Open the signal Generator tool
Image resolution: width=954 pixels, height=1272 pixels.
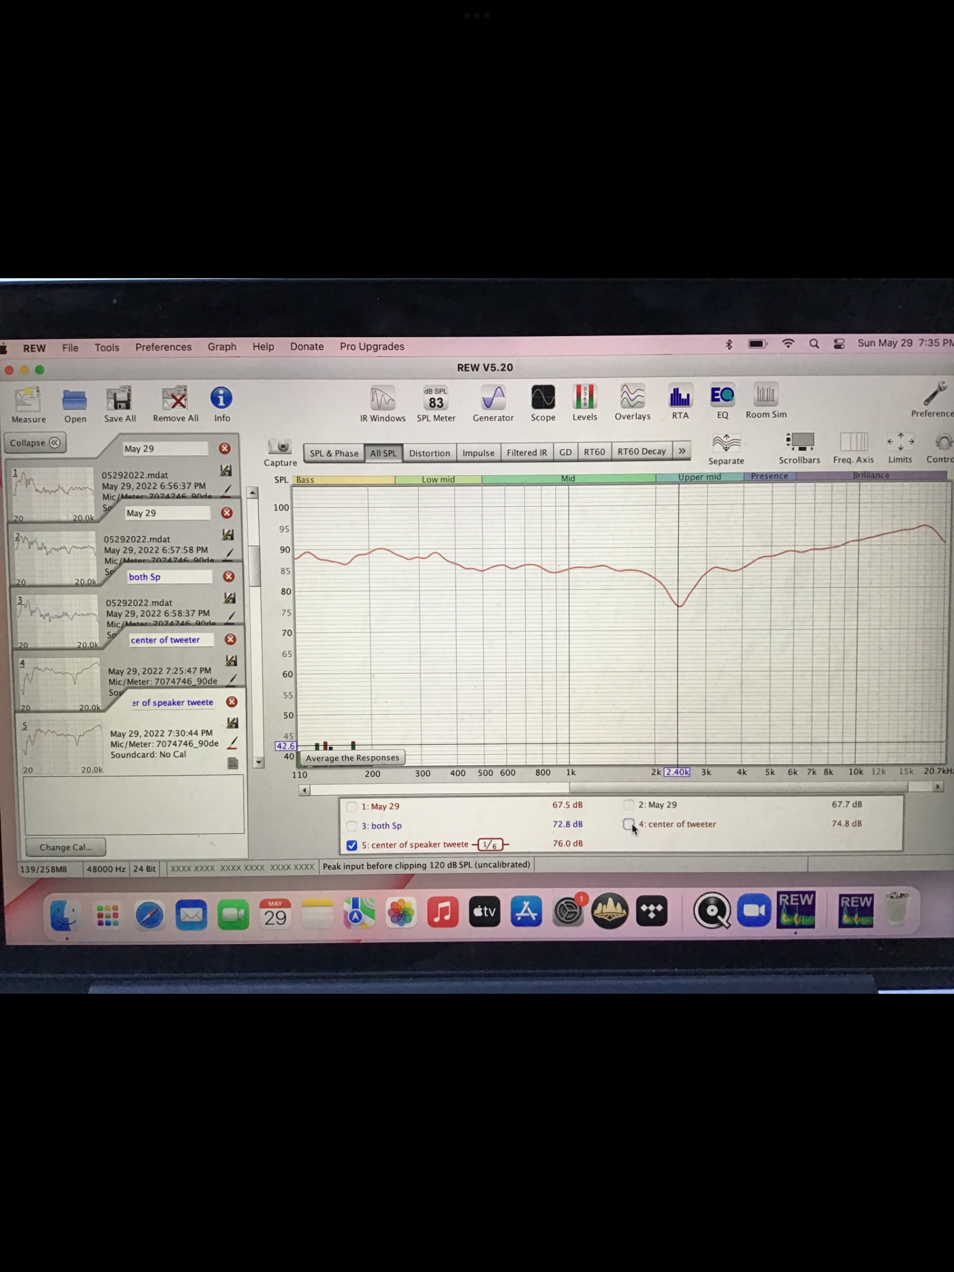coord(493,397)
